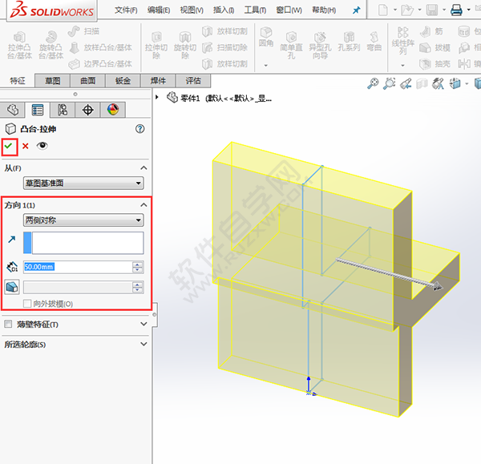Pin the menu bar with pushpin
This screenshot has width=481, height=464.
click(x=356, y=10)
